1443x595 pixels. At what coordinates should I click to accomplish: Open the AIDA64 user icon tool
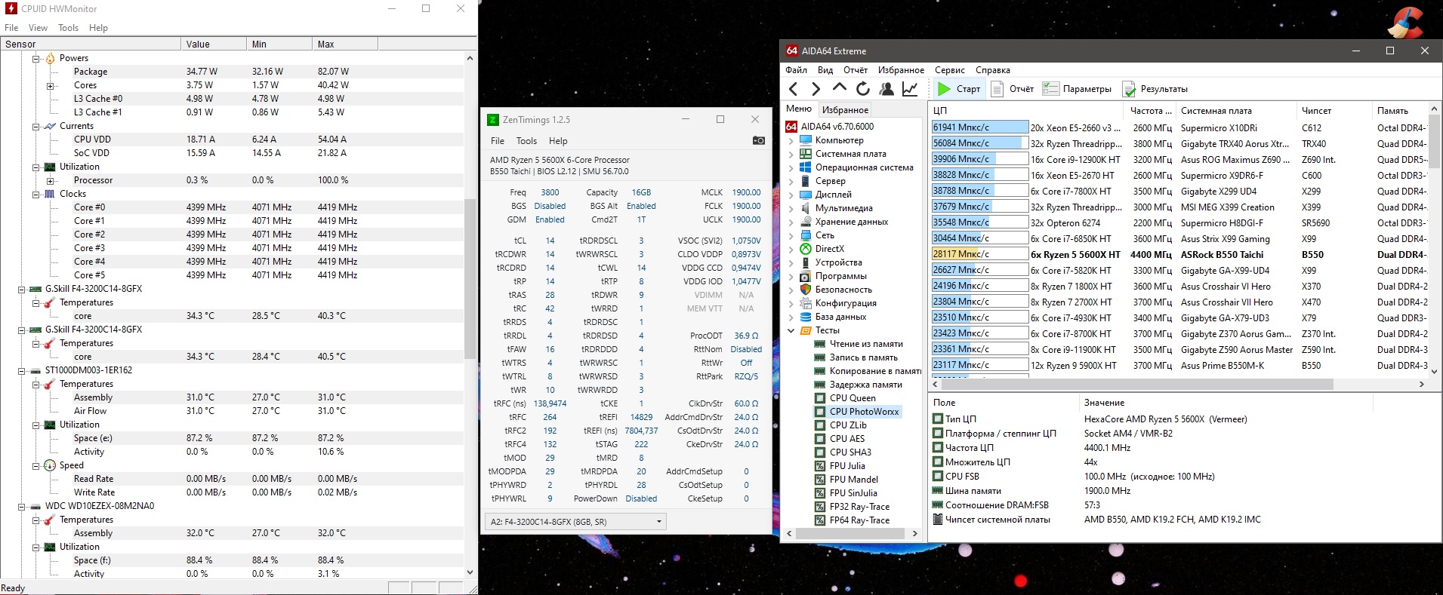pos(886,89)
